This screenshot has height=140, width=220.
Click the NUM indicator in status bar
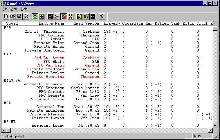pyautogui.click(x=198, y=136)
